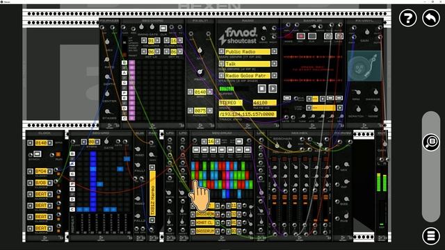445x250 pixels.
Task: Advance sub genre past Talk
Action: [x=274, y=64]
